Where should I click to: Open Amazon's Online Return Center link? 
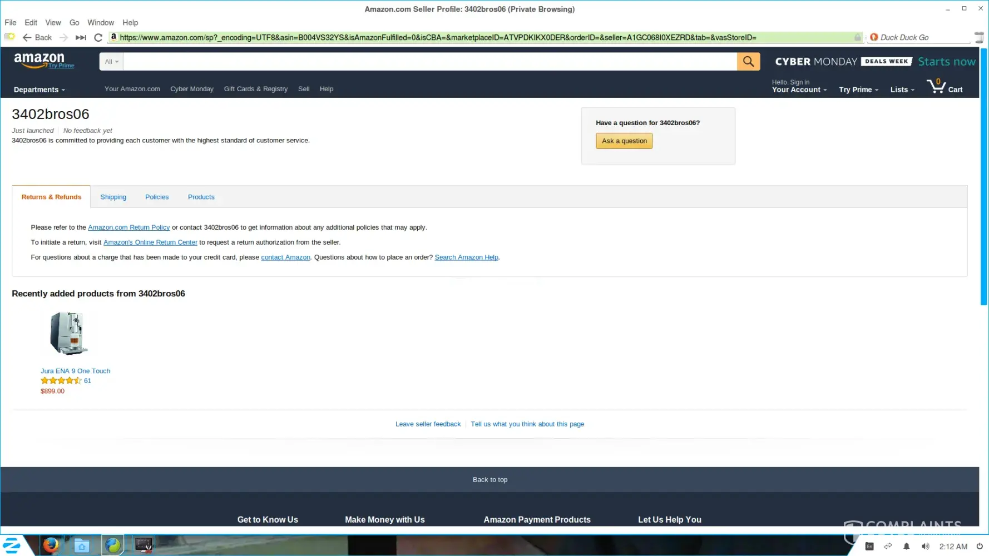coord(150,242)
